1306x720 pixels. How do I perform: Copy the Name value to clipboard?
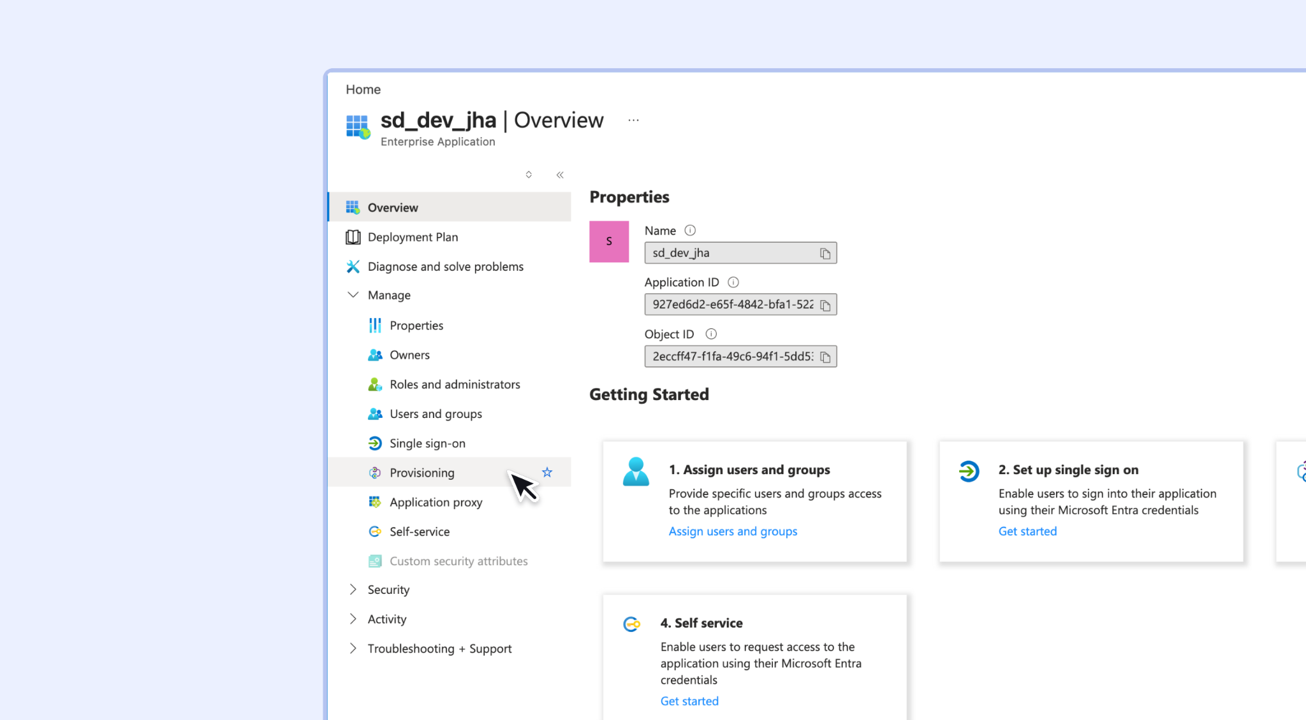(825, 254)
